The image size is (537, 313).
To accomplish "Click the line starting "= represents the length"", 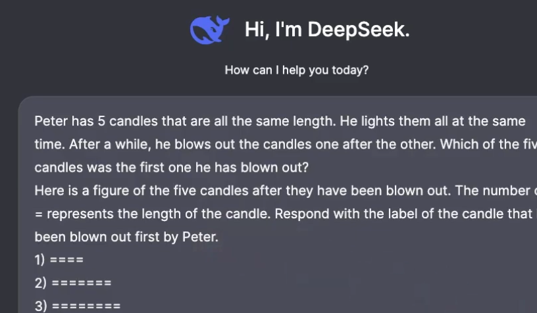I will tap(283, 214).
